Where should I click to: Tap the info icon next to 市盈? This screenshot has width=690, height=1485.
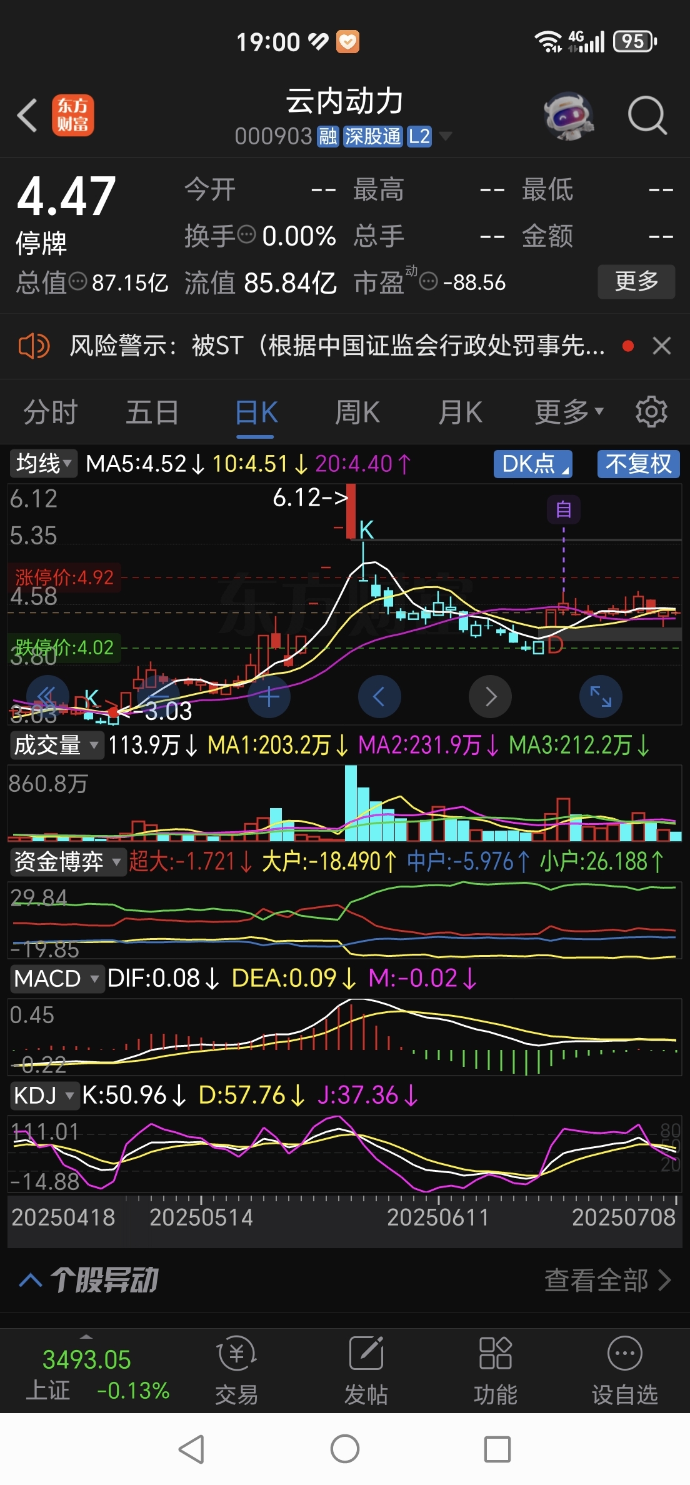[428, 282]
